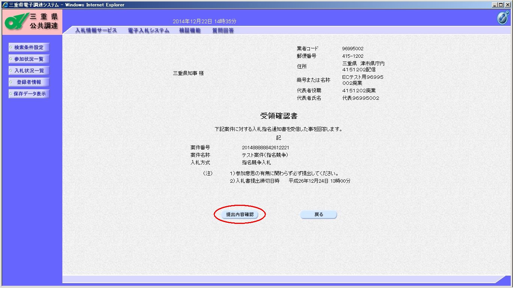Click the date 2014年12月22日 14時35分
This screenshot has height=288, width=513.
[204, 21]
